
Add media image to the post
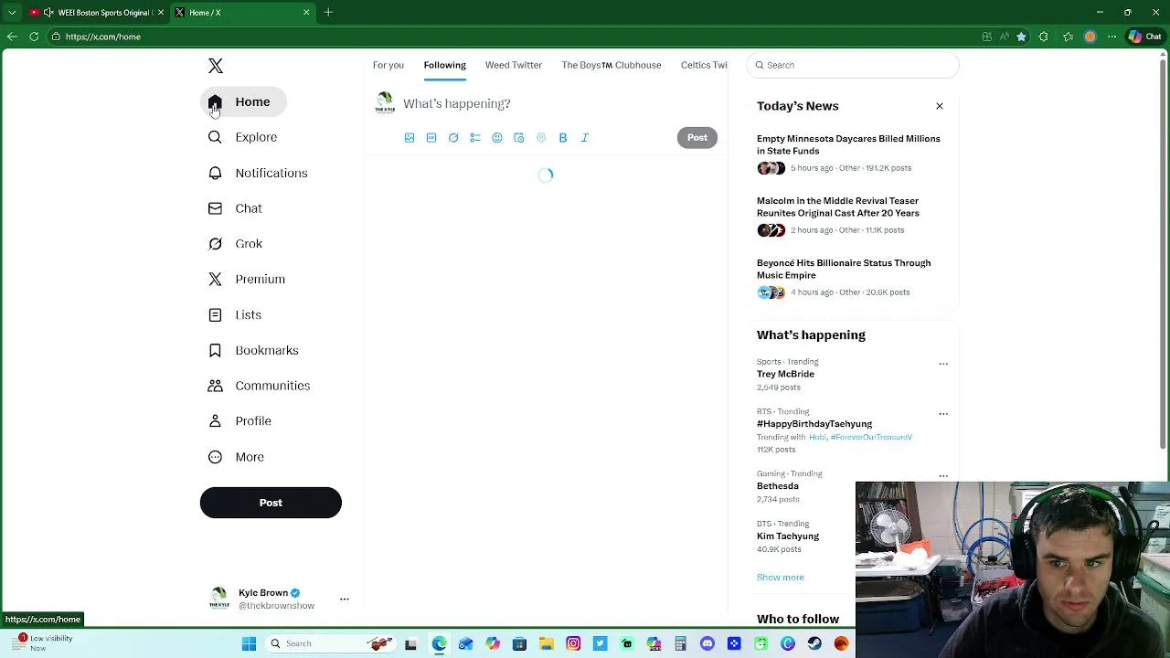(x=409, y=138)
